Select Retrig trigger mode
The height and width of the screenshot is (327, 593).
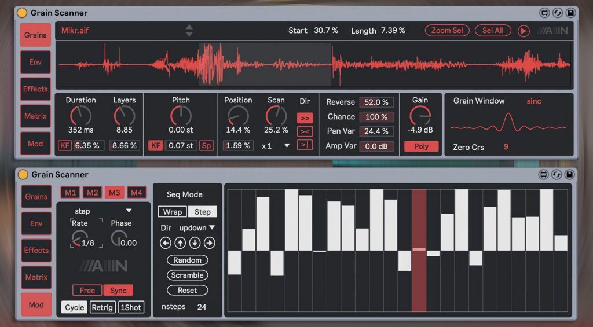[102, 307]
